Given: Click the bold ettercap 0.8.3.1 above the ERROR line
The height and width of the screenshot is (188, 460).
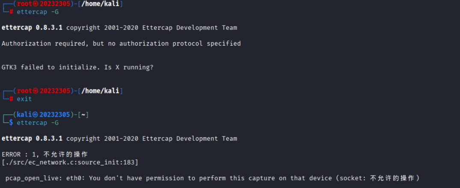Looking at the screenshot, I should (x=32, y=139).
